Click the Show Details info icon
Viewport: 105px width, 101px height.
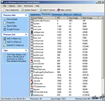coord(5,19)
